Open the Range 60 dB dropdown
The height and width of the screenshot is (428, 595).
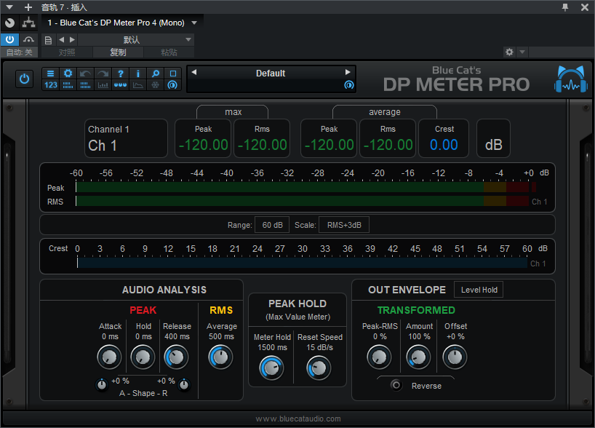point(272,225)
